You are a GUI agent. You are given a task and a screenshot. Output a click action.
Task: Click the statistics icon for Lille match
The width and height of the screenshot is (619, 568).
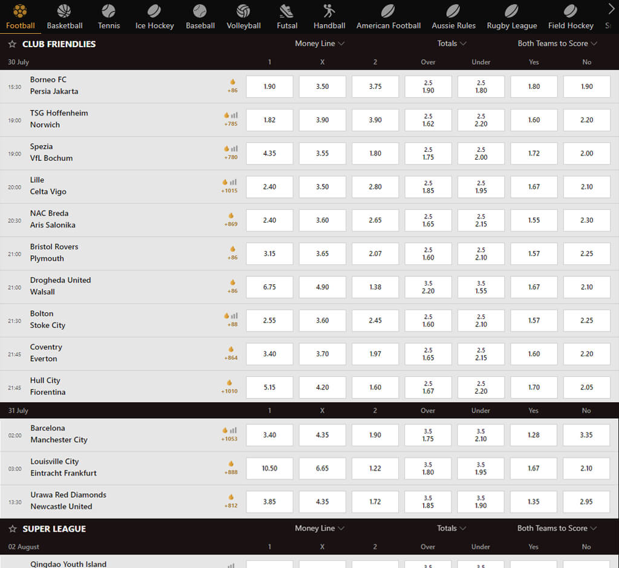[x=233, y=182]
